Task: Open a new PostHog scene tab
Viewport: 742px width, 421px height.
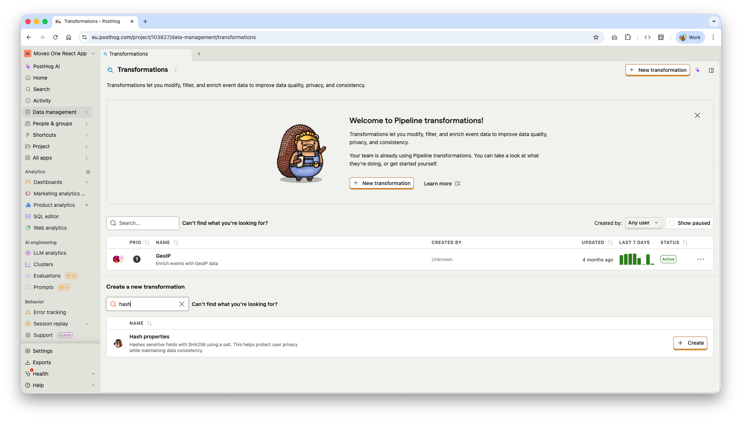Action: (x=199, y=54)
